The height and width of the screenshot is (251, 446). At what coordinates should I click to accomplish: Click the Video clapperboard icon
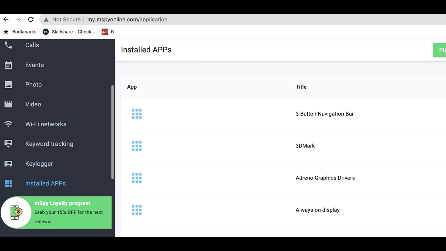click(8, 104)
